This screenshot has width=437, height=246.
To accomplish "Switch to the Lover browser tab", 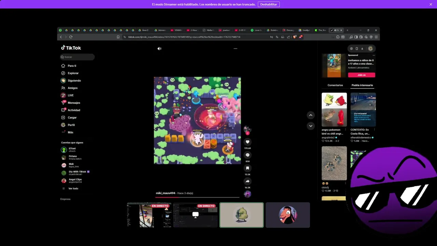I will [x=256, y=30].
